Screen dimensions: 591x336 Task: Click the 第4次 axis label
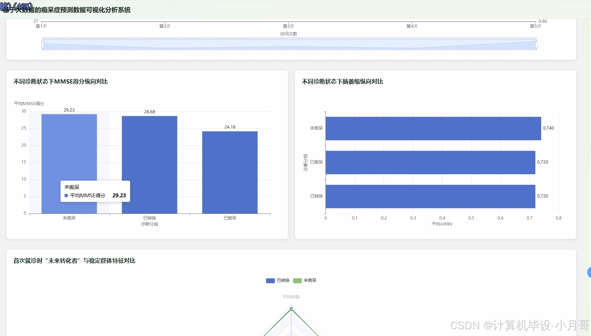point(412,26)
